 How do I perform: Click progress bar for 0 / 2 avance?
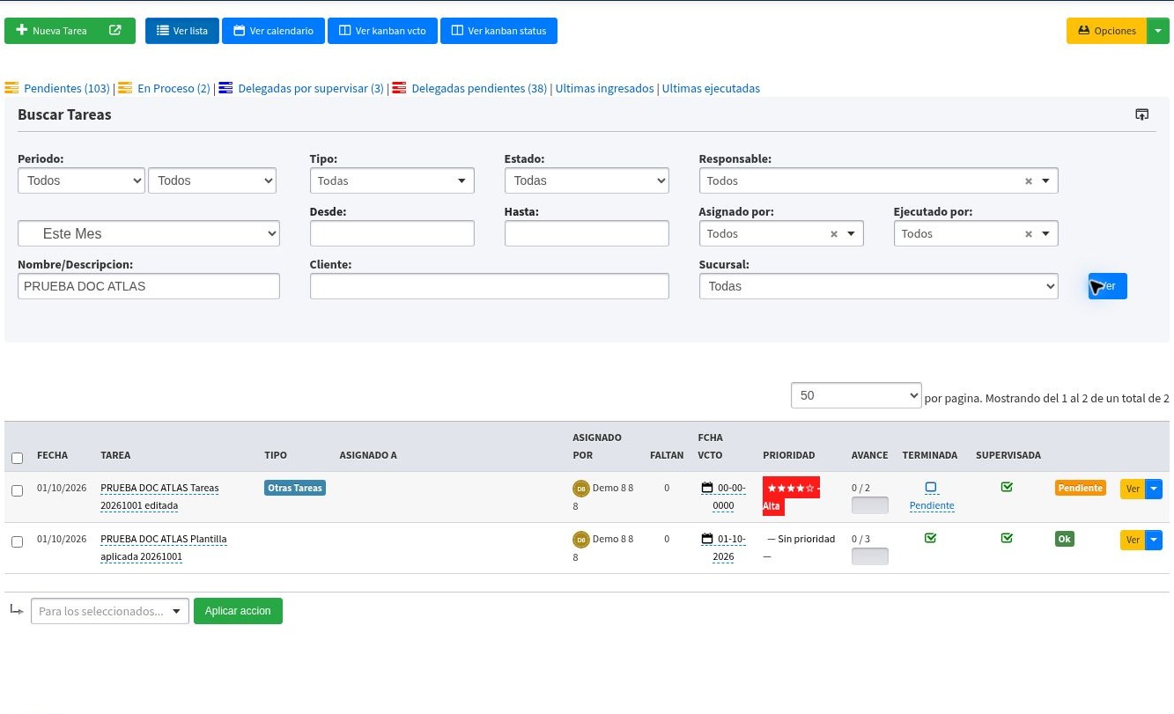870,505
